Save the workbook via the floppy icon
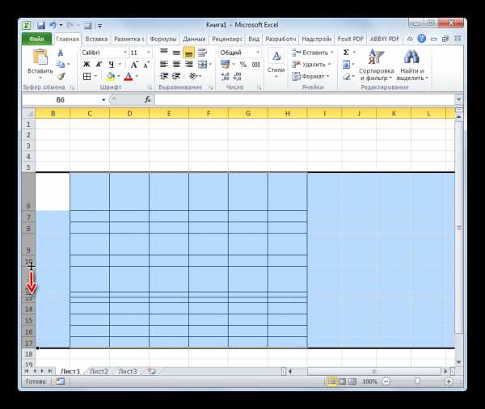Image resolution: width=485 pixels, height=409 pixels. point(41,25)
